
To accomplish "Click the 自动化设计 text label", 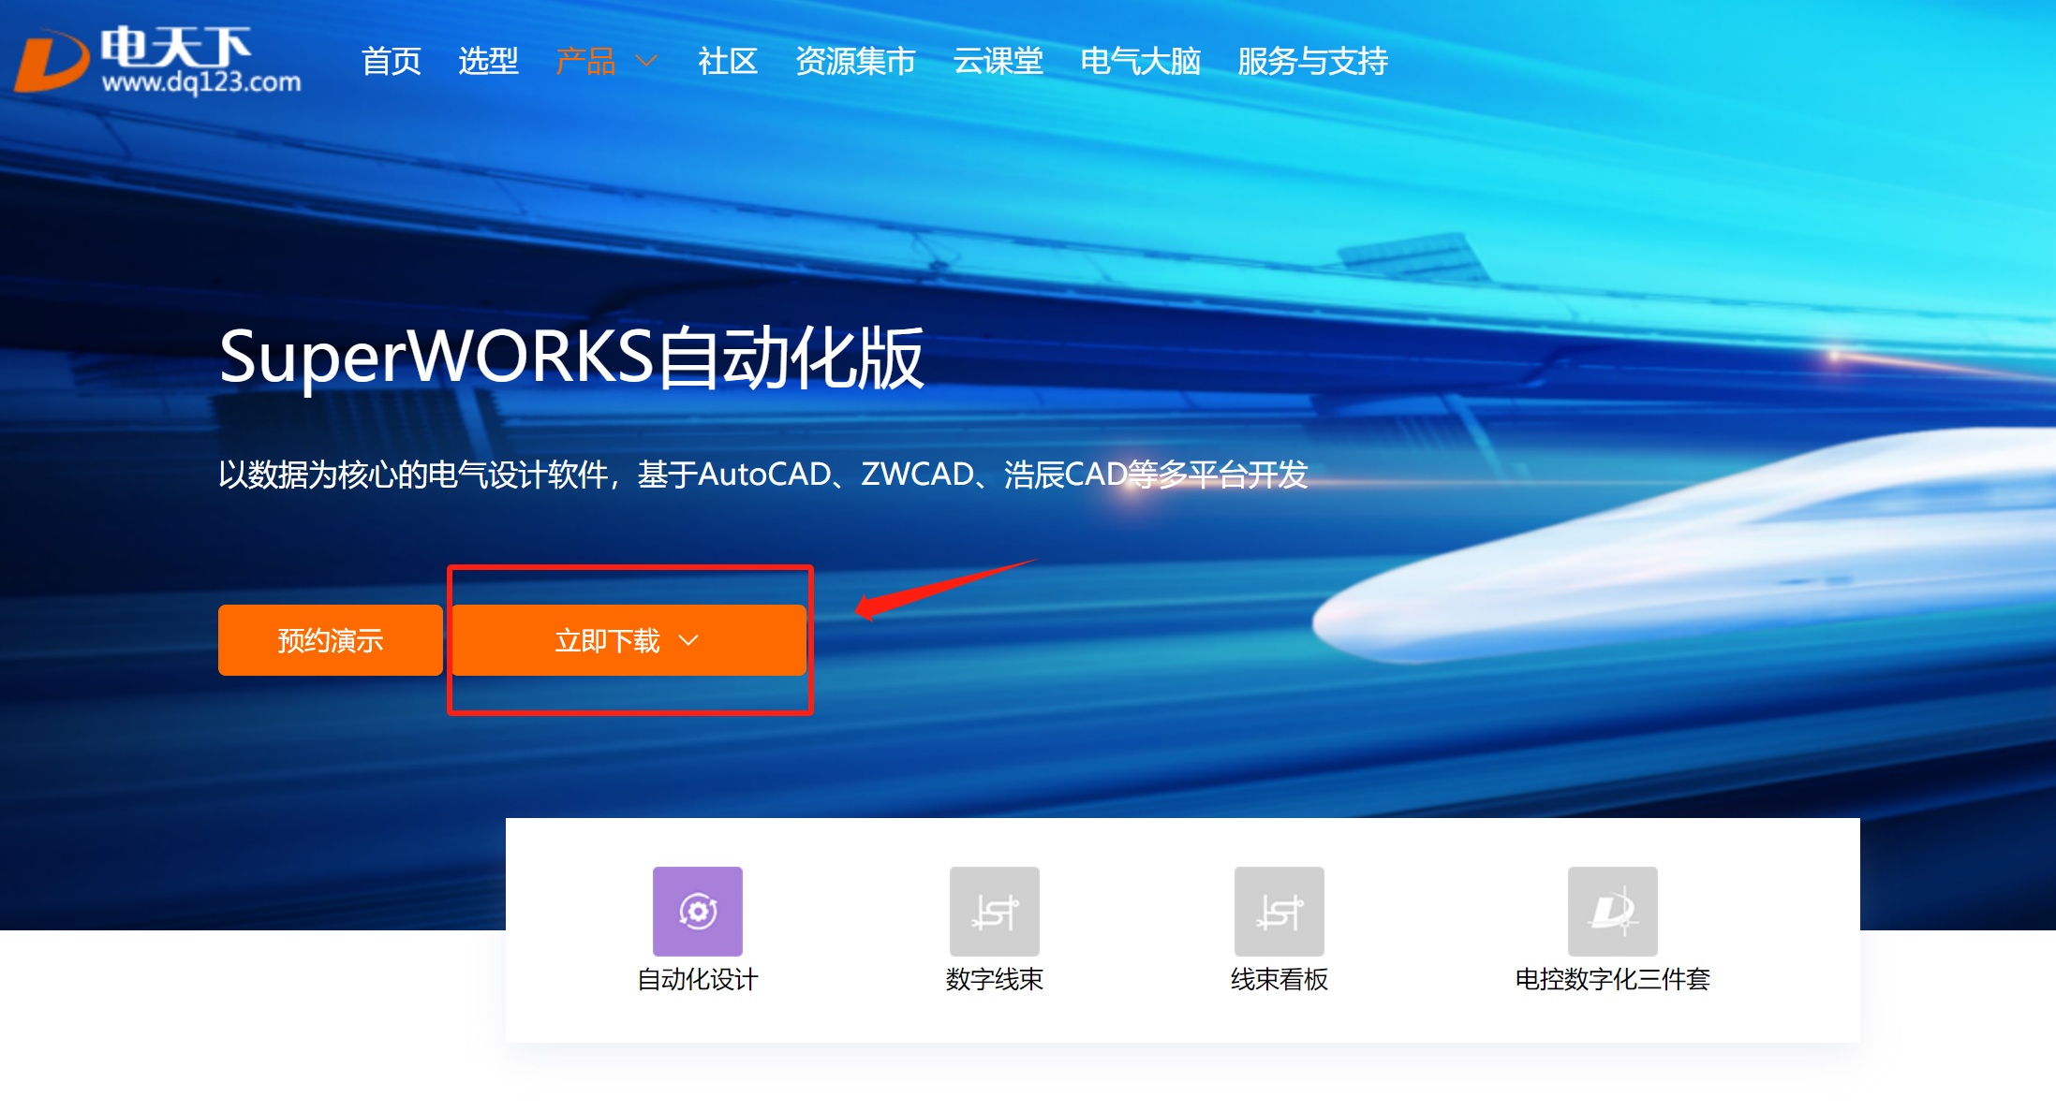I will coord(697,979).
